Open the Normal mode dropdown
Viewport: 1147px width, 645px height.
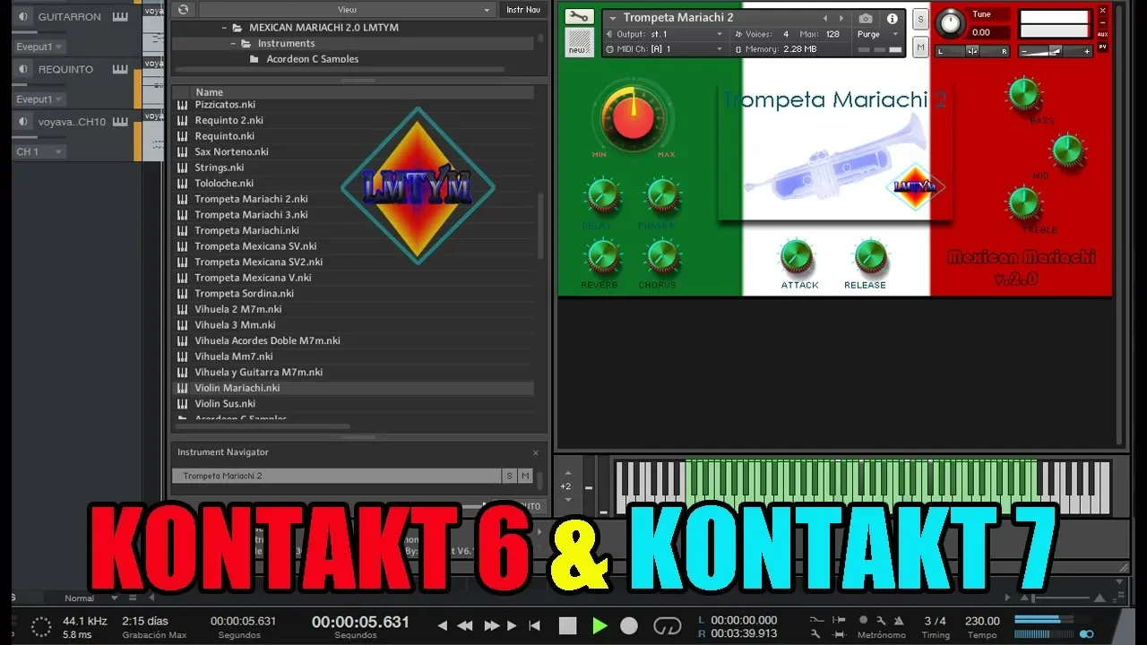91,598
